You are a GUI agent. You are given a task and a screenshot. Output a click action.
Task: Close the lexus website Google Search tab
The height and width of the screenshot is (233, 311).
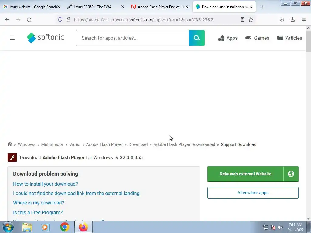pyautogui.click(x=59, y=7)
